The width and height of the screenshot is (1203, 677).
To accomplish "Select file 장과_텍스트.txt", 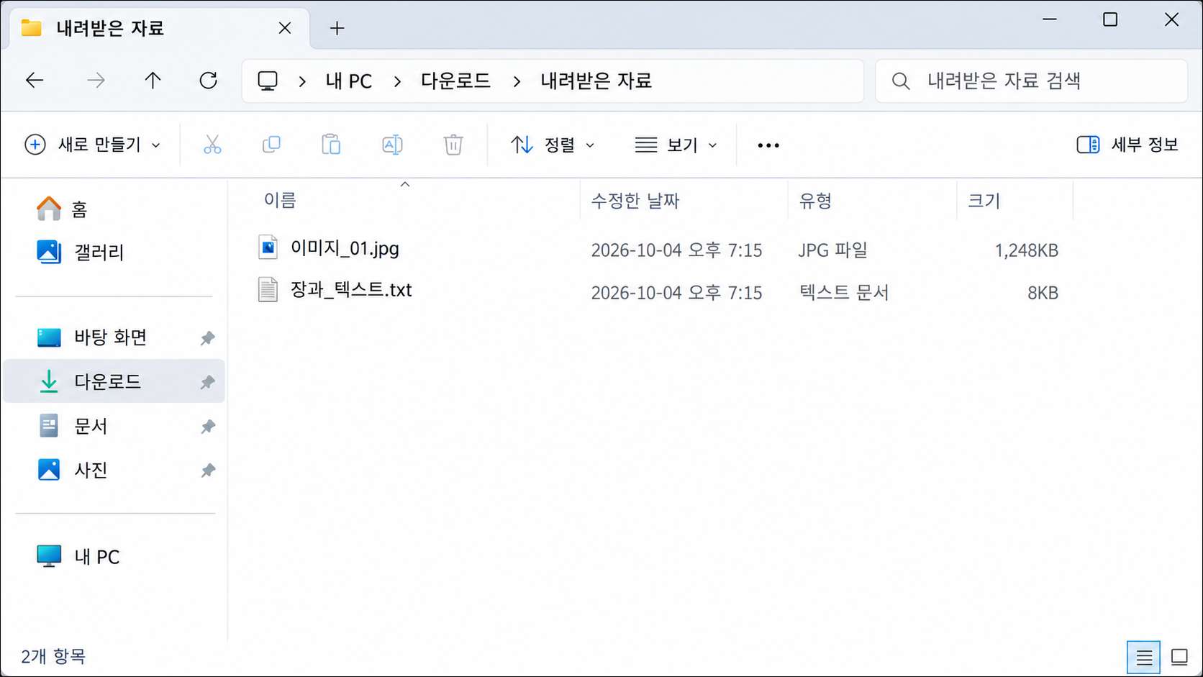I will 351,290.
